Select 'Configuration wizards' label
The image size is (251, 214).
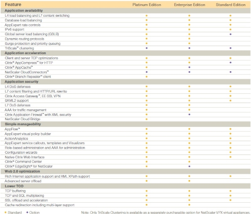point(21,152)
